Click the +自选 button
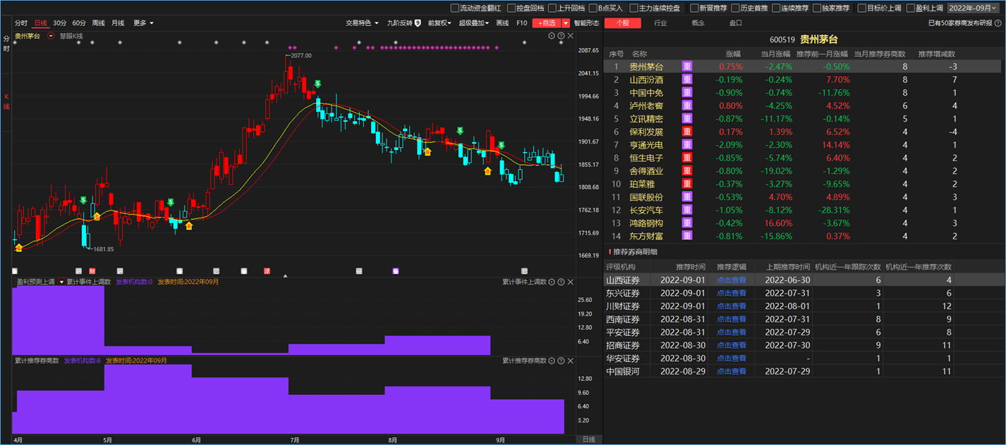Screen dimensions: 1006x445 [547, 23]
